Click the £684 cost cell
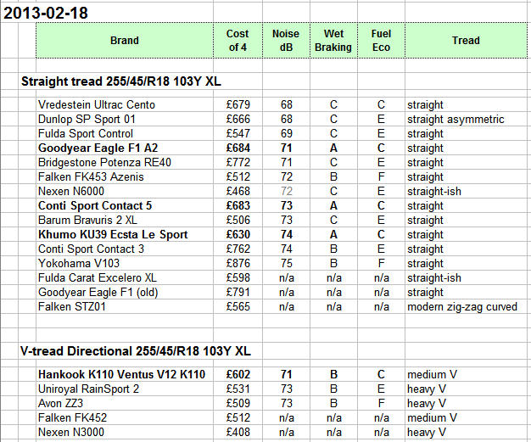Viewport: 531px width, 442px height. click(238, 148)
